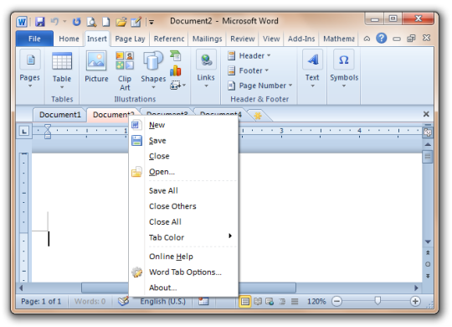Switch to Print Layout view

245,302
